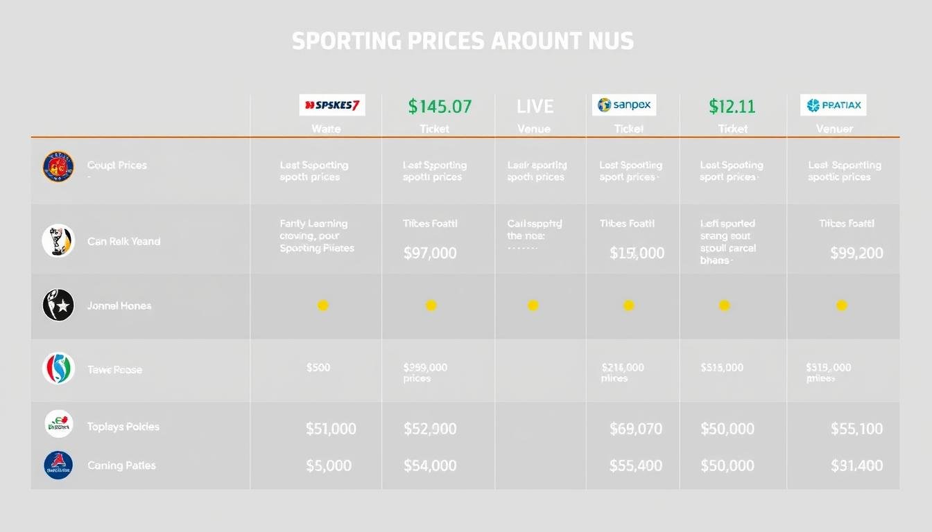Click the $99,200 price value
The width and height of the screenshot is (932, 532).
coord(857,253)
